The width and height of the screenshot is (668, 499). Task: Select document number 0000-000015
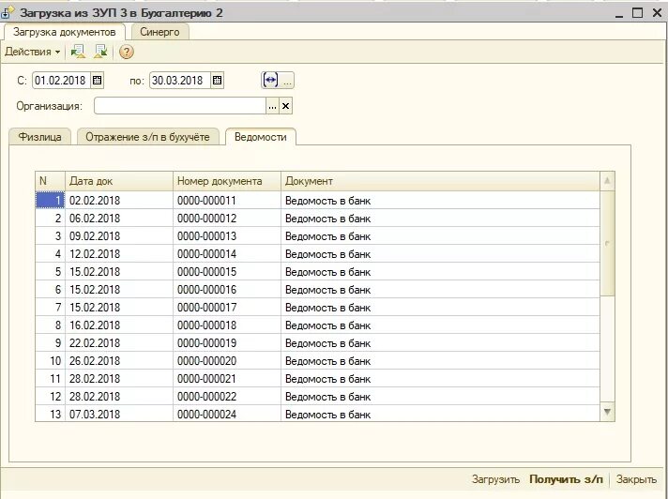(227, 272)
